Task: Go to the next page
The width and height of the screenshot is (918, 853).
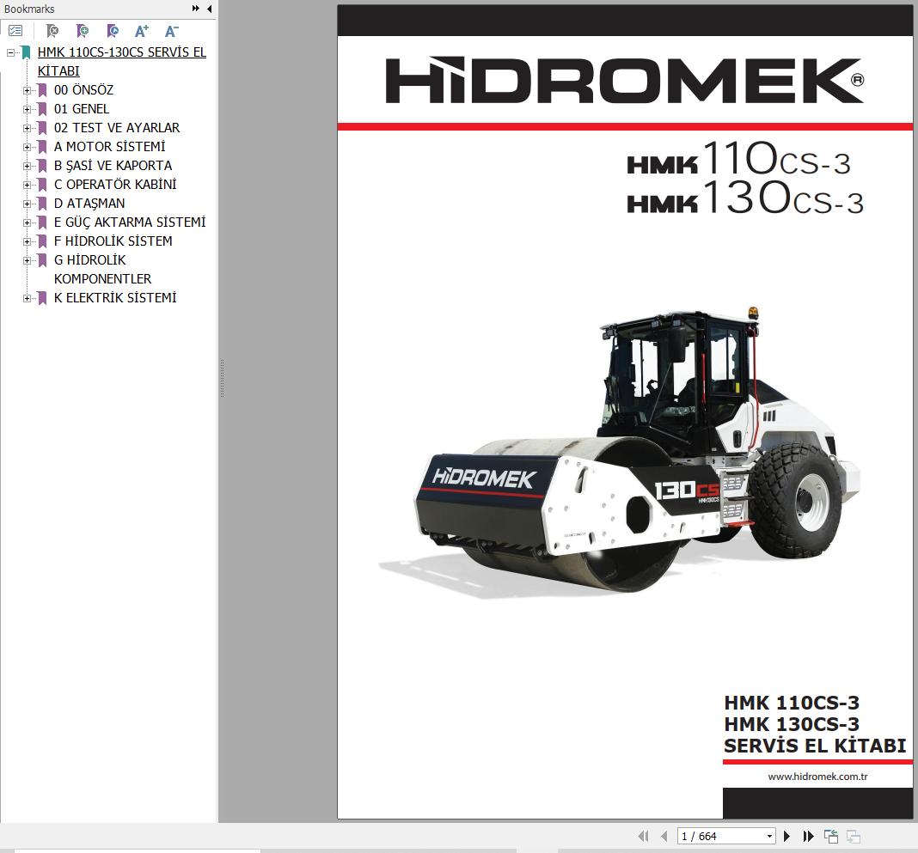Action: click(x=786, y=836)
